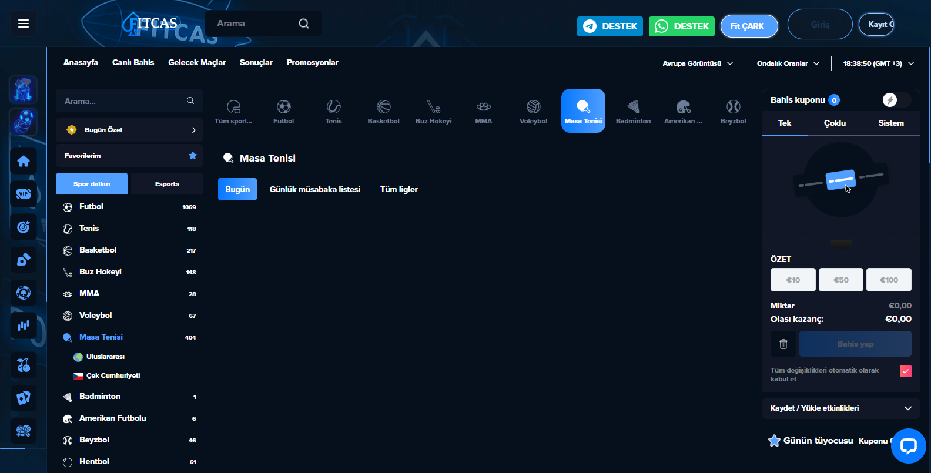Open the Avrupa Görüntüsü dropdown
This screenshot has width=931, height=473.
click(698, 63)
